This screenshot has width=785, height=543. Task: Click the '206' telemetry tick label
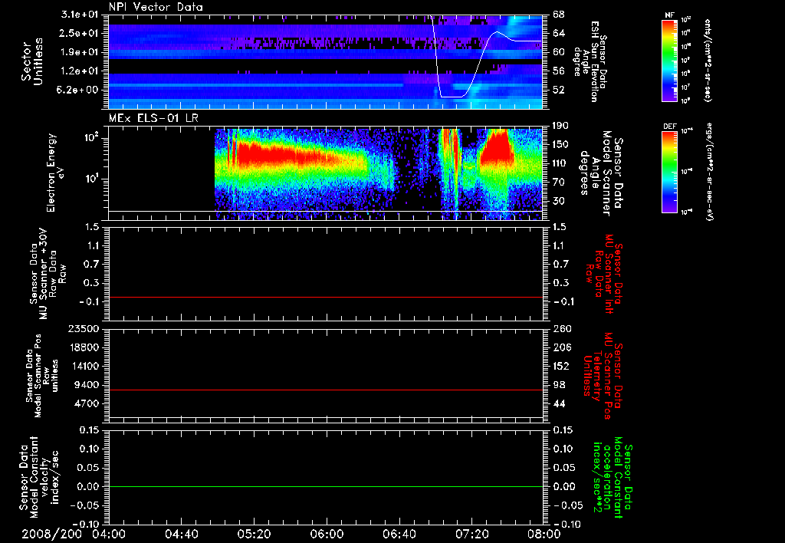click(562, 347)
